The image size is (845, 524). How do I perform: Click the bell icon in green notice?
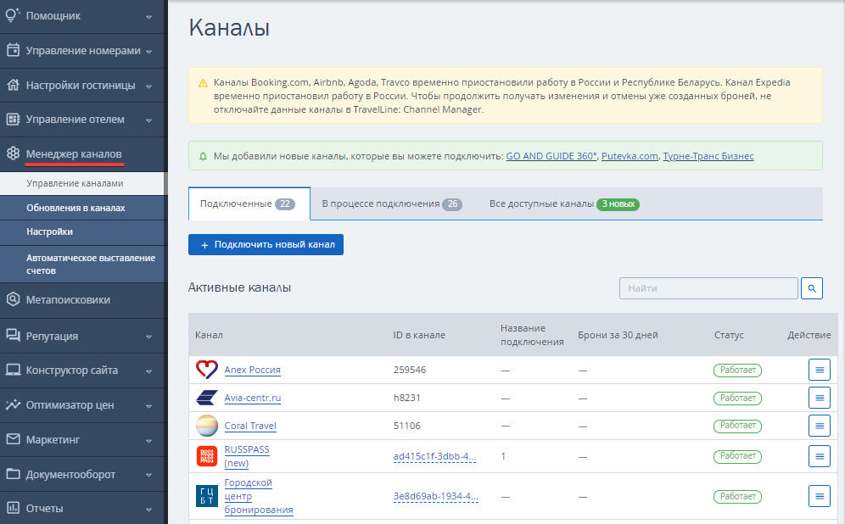pos(203,156)
